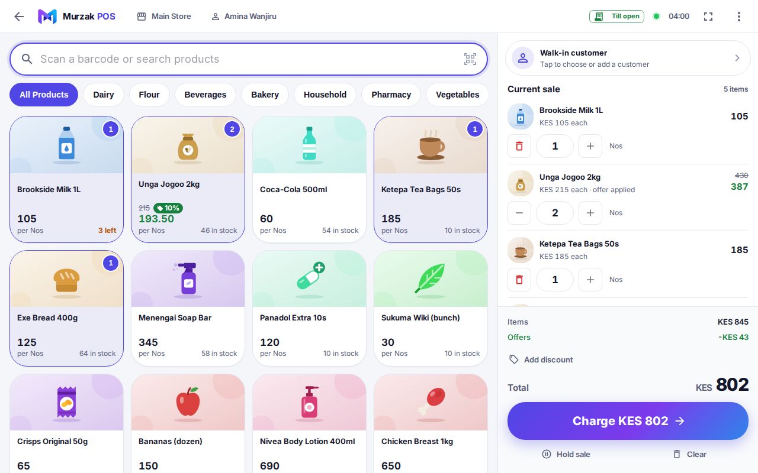758x473 pixels.
Task: Increase Ketepa Tea Bags 50s quantity with plus
Action: [590, 280]
